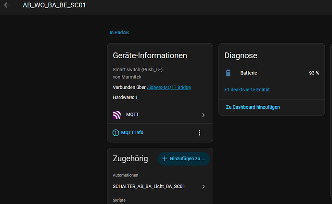Click the info circle icon beside MQTT Info
The width and height of the screenshot is (332, 204).
click(x=115, y=133)
